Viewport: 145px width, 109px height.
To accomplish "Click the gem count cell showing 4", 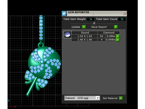I will [x=101, y=40].
